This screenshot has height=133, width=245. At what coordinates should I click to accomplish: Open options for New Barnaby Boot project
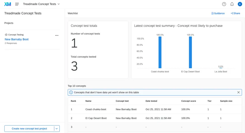(x=57, y=35)
